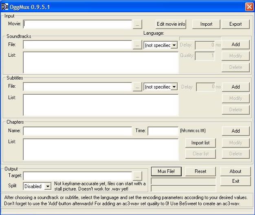Image resolution: width=255 pixels, height=215 pixels.
Task: Open the Split dropdown set to Disabled
Action: coord(37,186)
